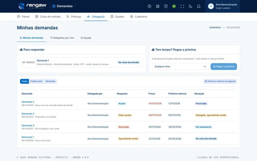Change language via Brazil flag icon
The height and width of the screenshot is (161, 257).
point(174,6)
